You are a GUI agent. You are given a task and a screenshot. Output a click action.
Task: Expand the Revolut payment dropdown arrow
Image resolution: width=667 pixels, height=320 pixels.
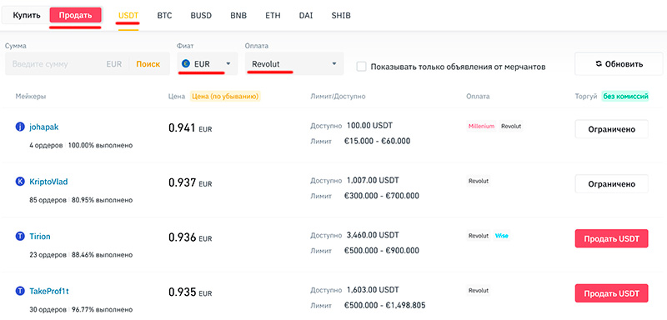(x=334, y=63)
